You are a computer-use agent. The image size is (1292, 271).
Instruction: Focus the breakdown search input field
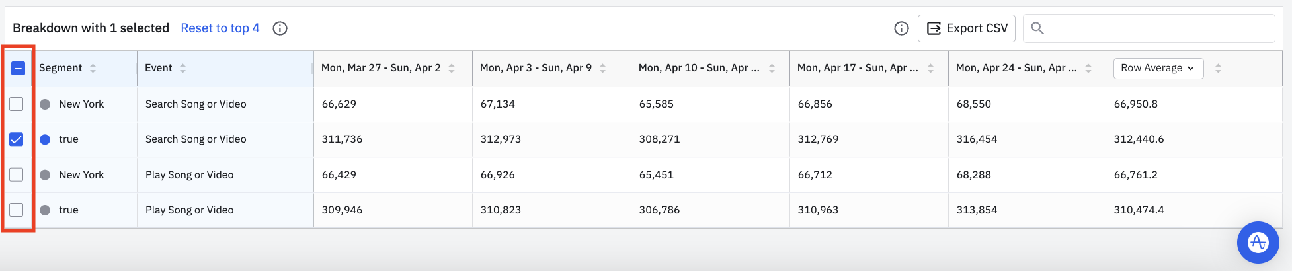point(1157,28)
